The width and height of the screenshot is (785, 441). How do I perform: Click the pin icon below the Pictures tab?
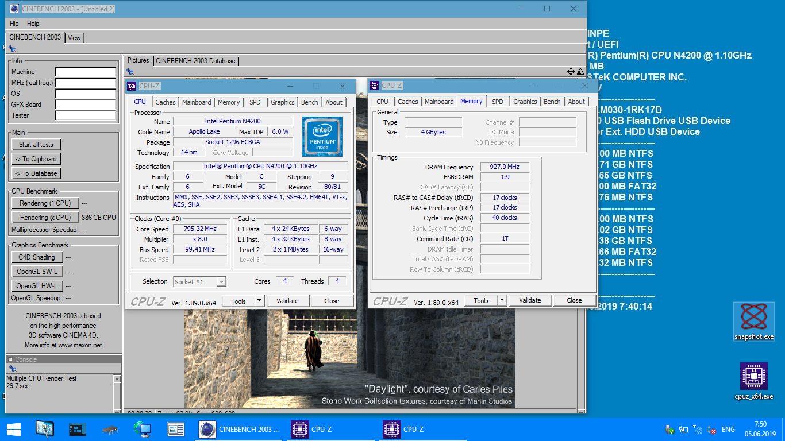[x=130, y=71]
